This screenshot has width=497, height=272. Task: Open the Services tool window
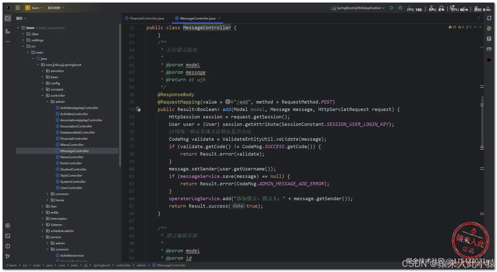[x=8, y=226]
